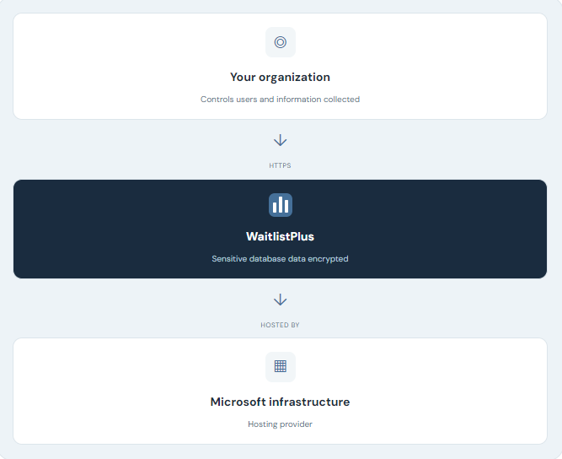Select the 'Your organization' heading
Screen dimensions: 562x459
click(280, 77)
